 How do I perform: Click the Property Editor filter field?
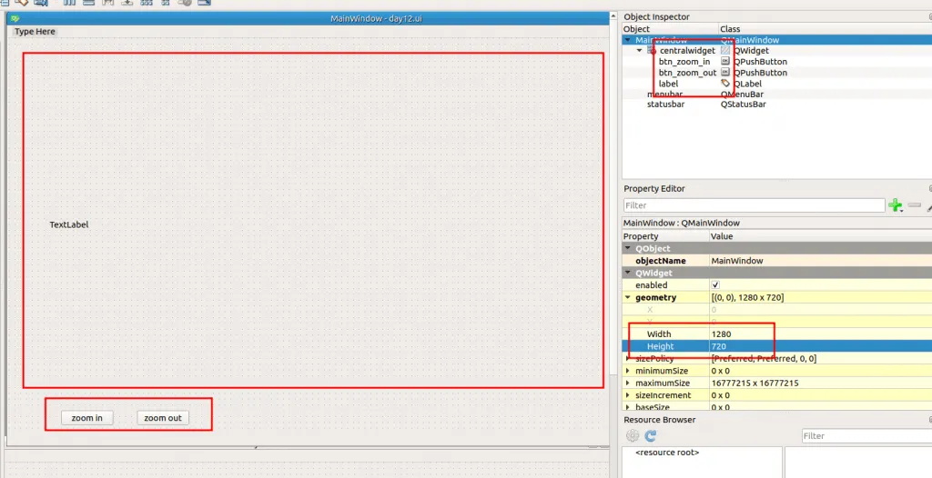(754, 206)
